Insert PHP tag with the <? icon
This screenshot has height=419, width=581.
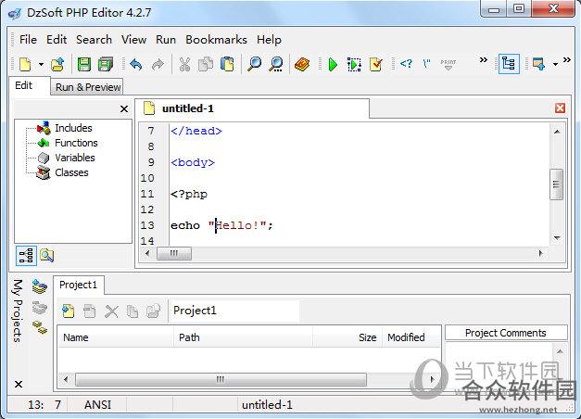406,64
